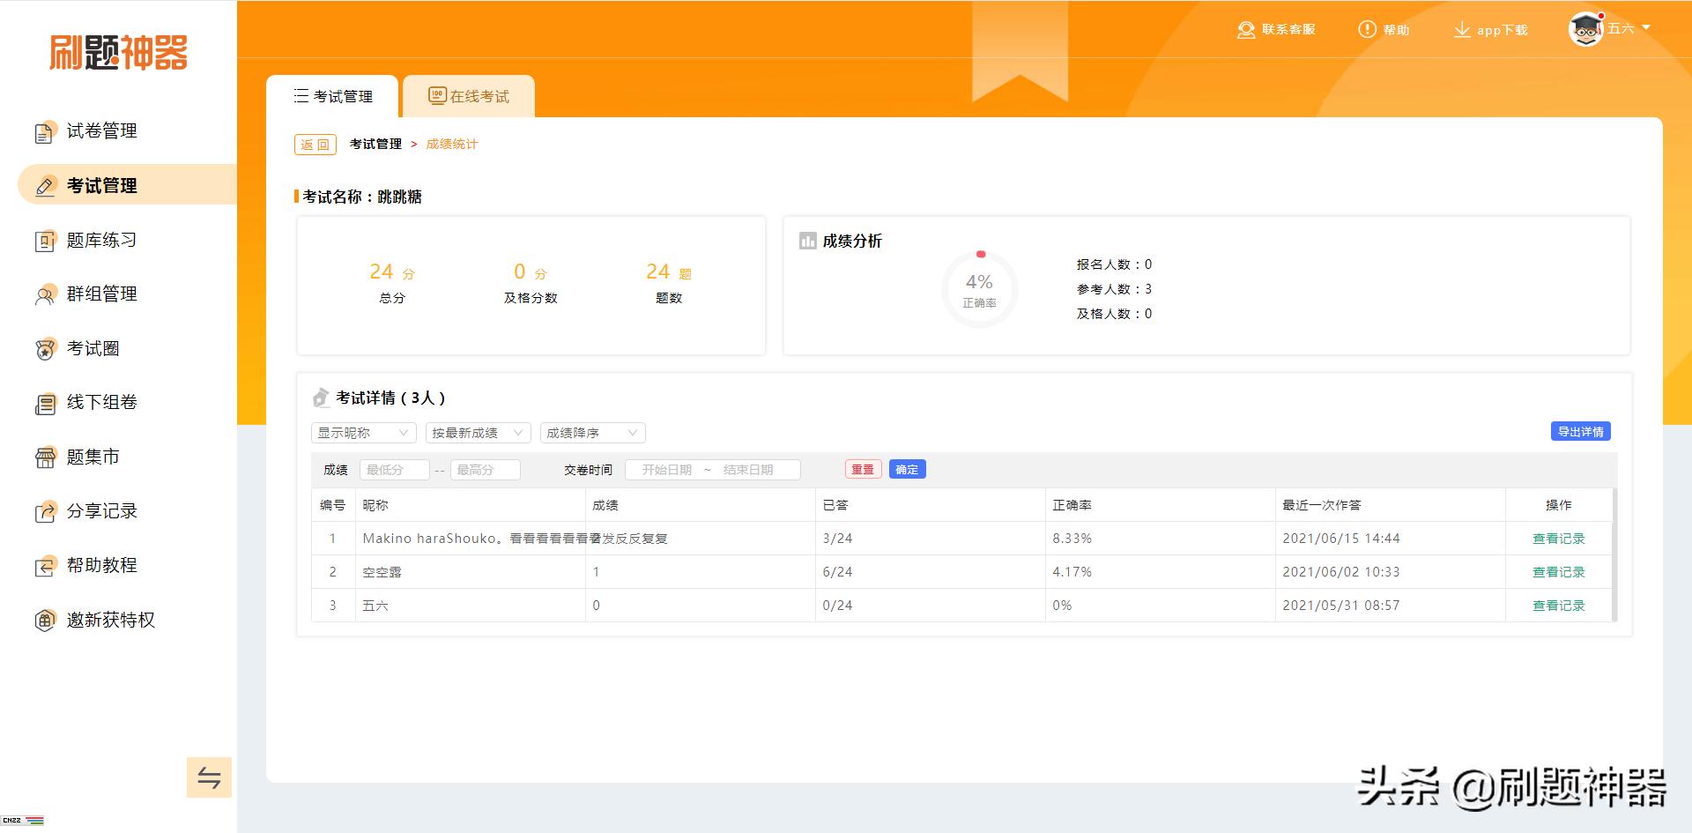This screenshot has height=833, width=1692.
Task: Click the 群组管理 people icon
Action: (44, 295)
